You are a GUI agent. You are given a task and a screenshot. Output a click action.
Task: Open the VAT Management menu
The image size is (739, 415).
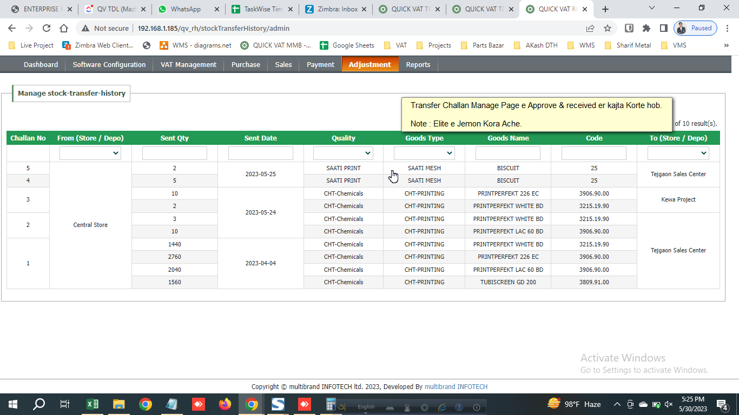pyautogui.click(x=188, y=64)
